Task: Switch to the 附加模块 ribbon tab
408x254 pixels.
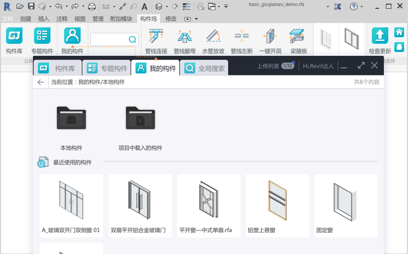Action: tap(121, 19)
